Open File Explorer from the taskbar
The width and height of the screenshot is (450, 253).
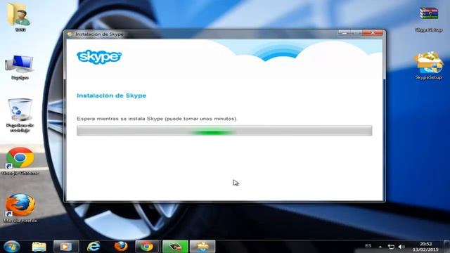tap(39, 247)
